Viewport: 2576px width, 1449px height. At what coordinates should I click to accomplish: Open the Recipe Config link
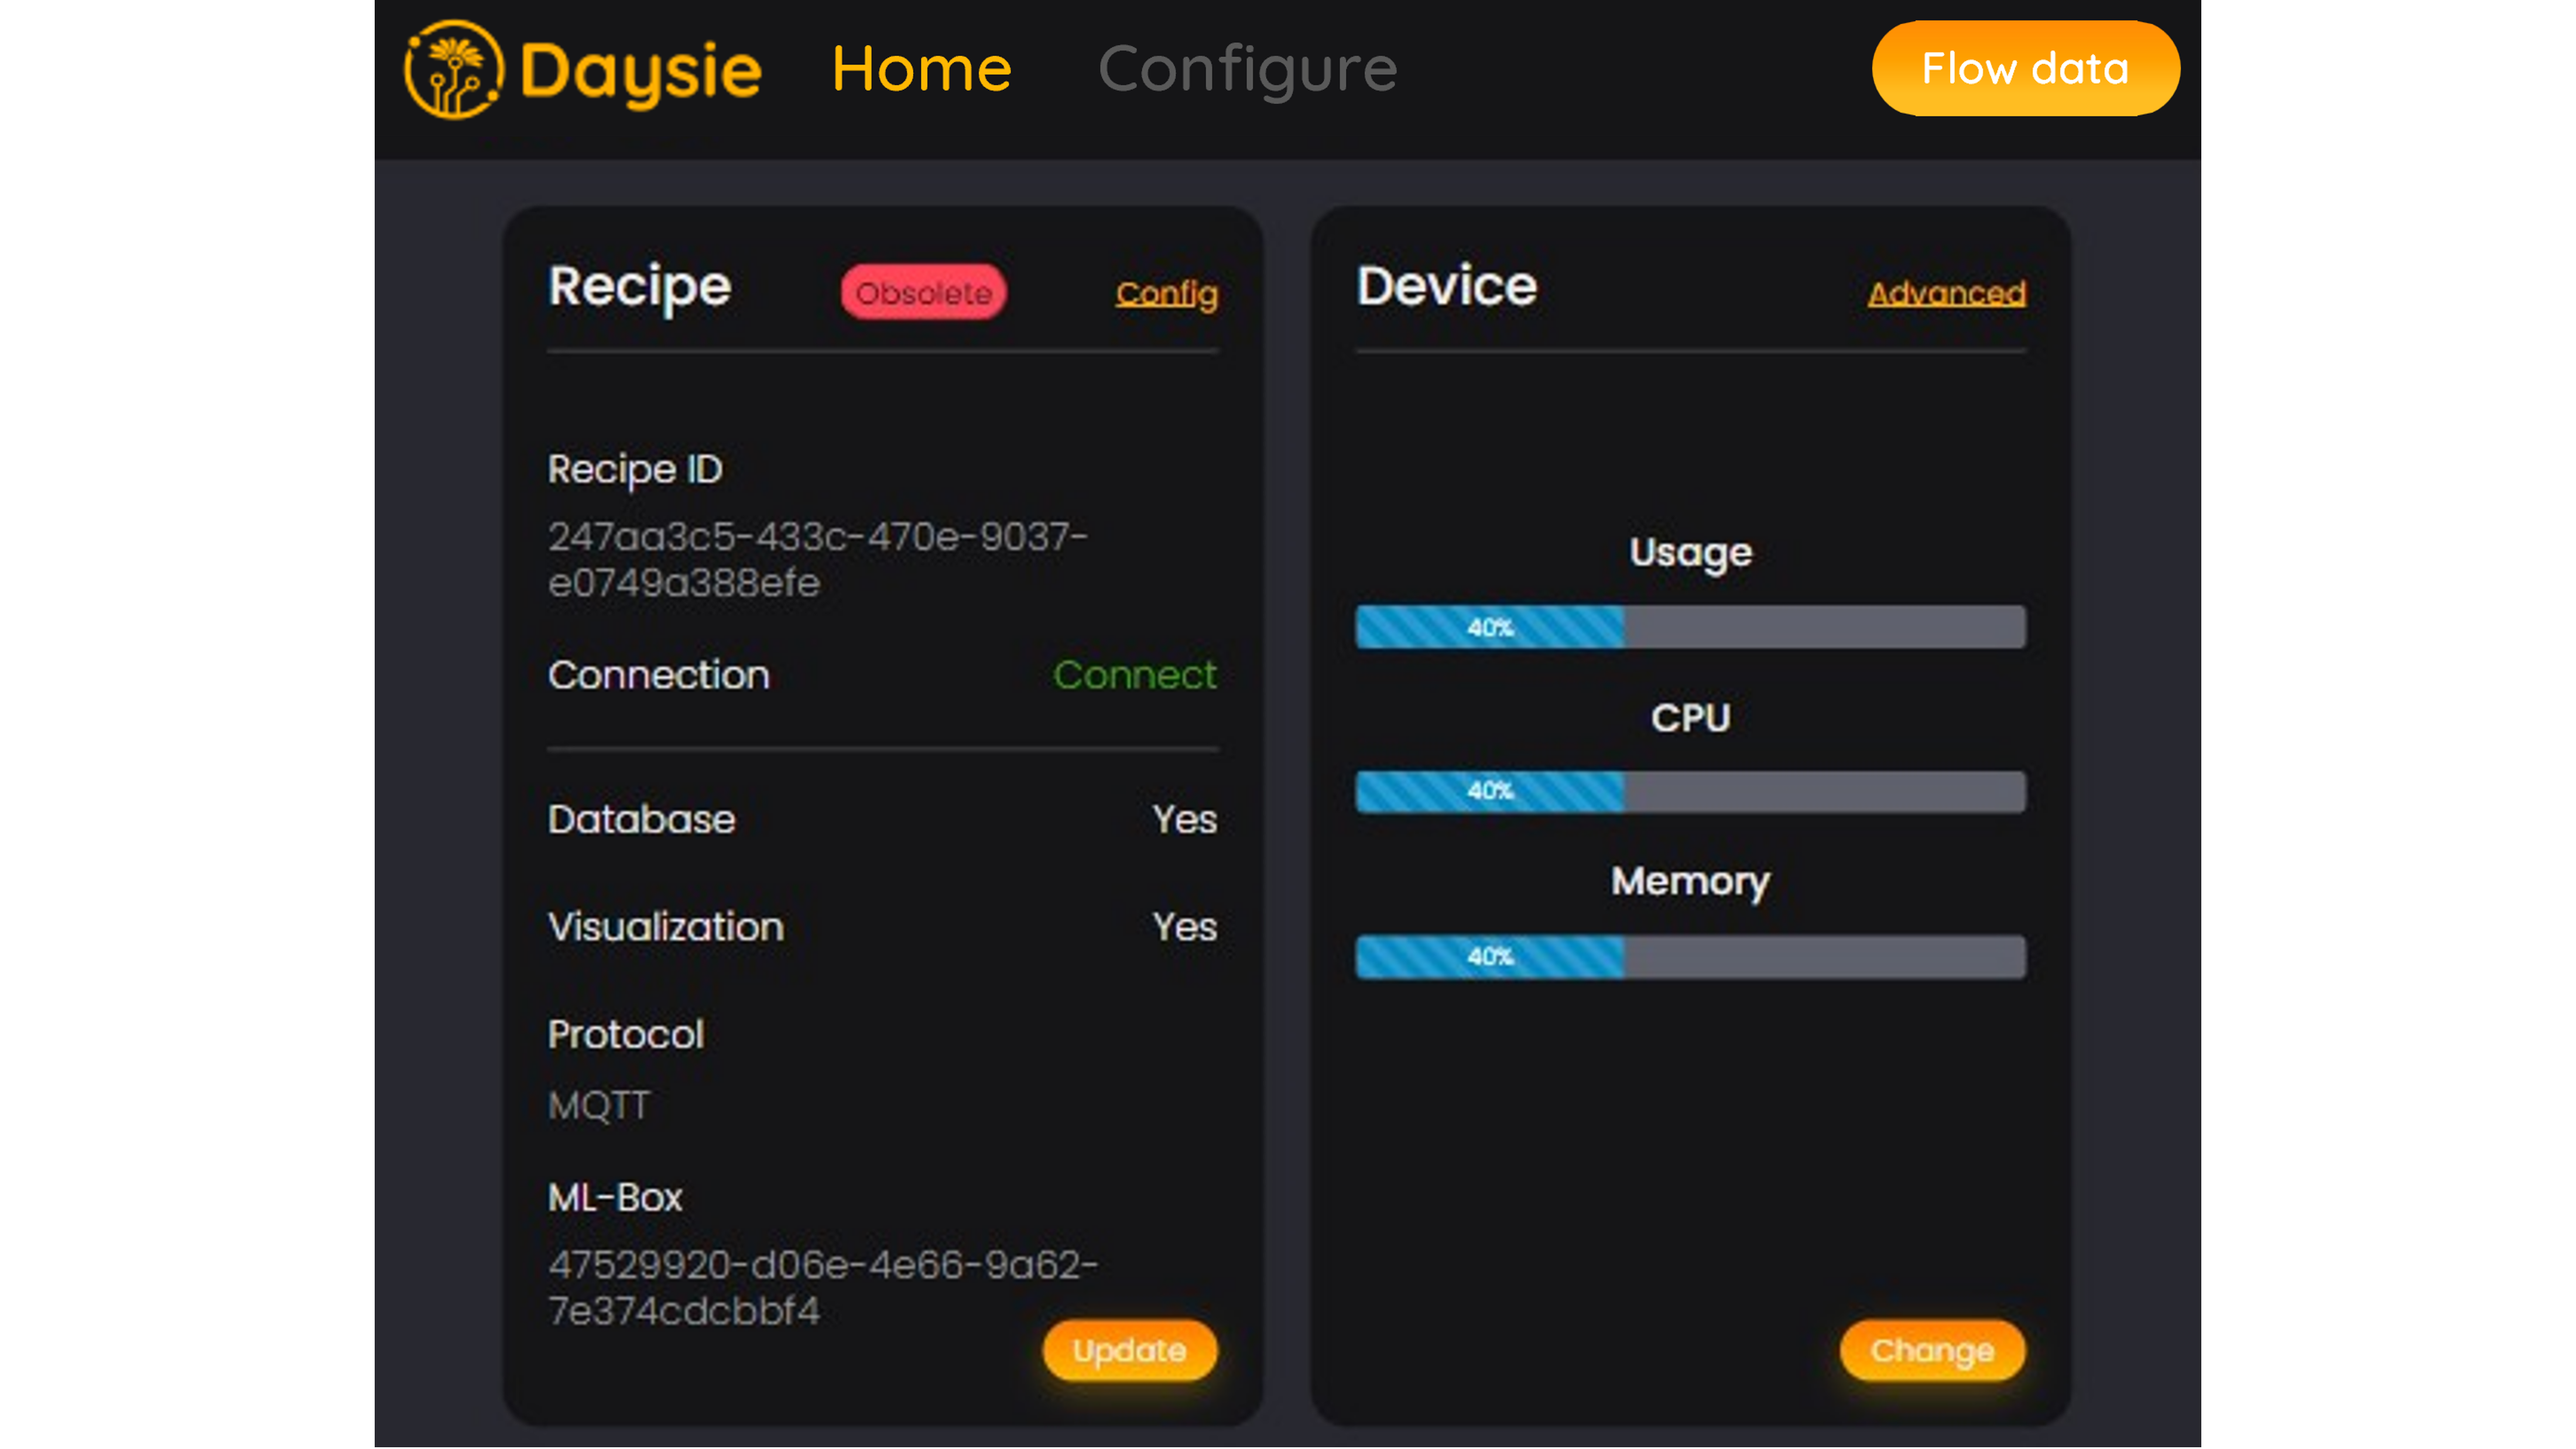pos(1167,294)
